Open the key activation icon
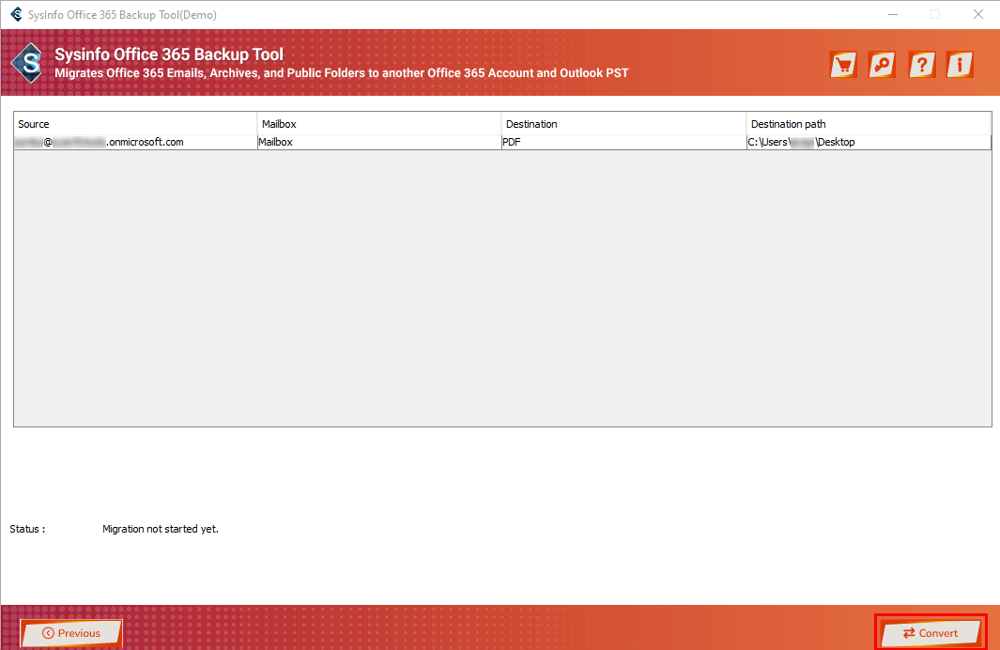Screen dimensions: 1000x650 tap(882, 65)
